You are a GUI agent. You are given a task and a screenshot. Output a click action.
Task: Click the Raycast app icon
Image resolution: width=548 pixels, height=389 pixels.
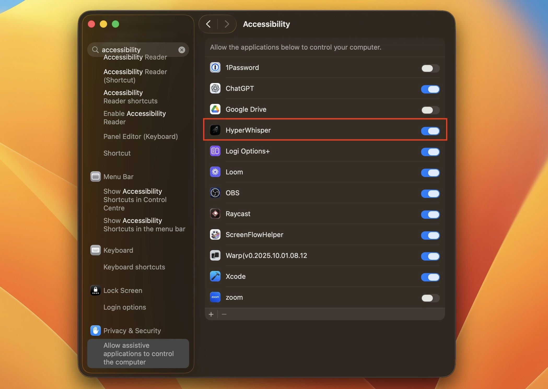coord(215,214)
